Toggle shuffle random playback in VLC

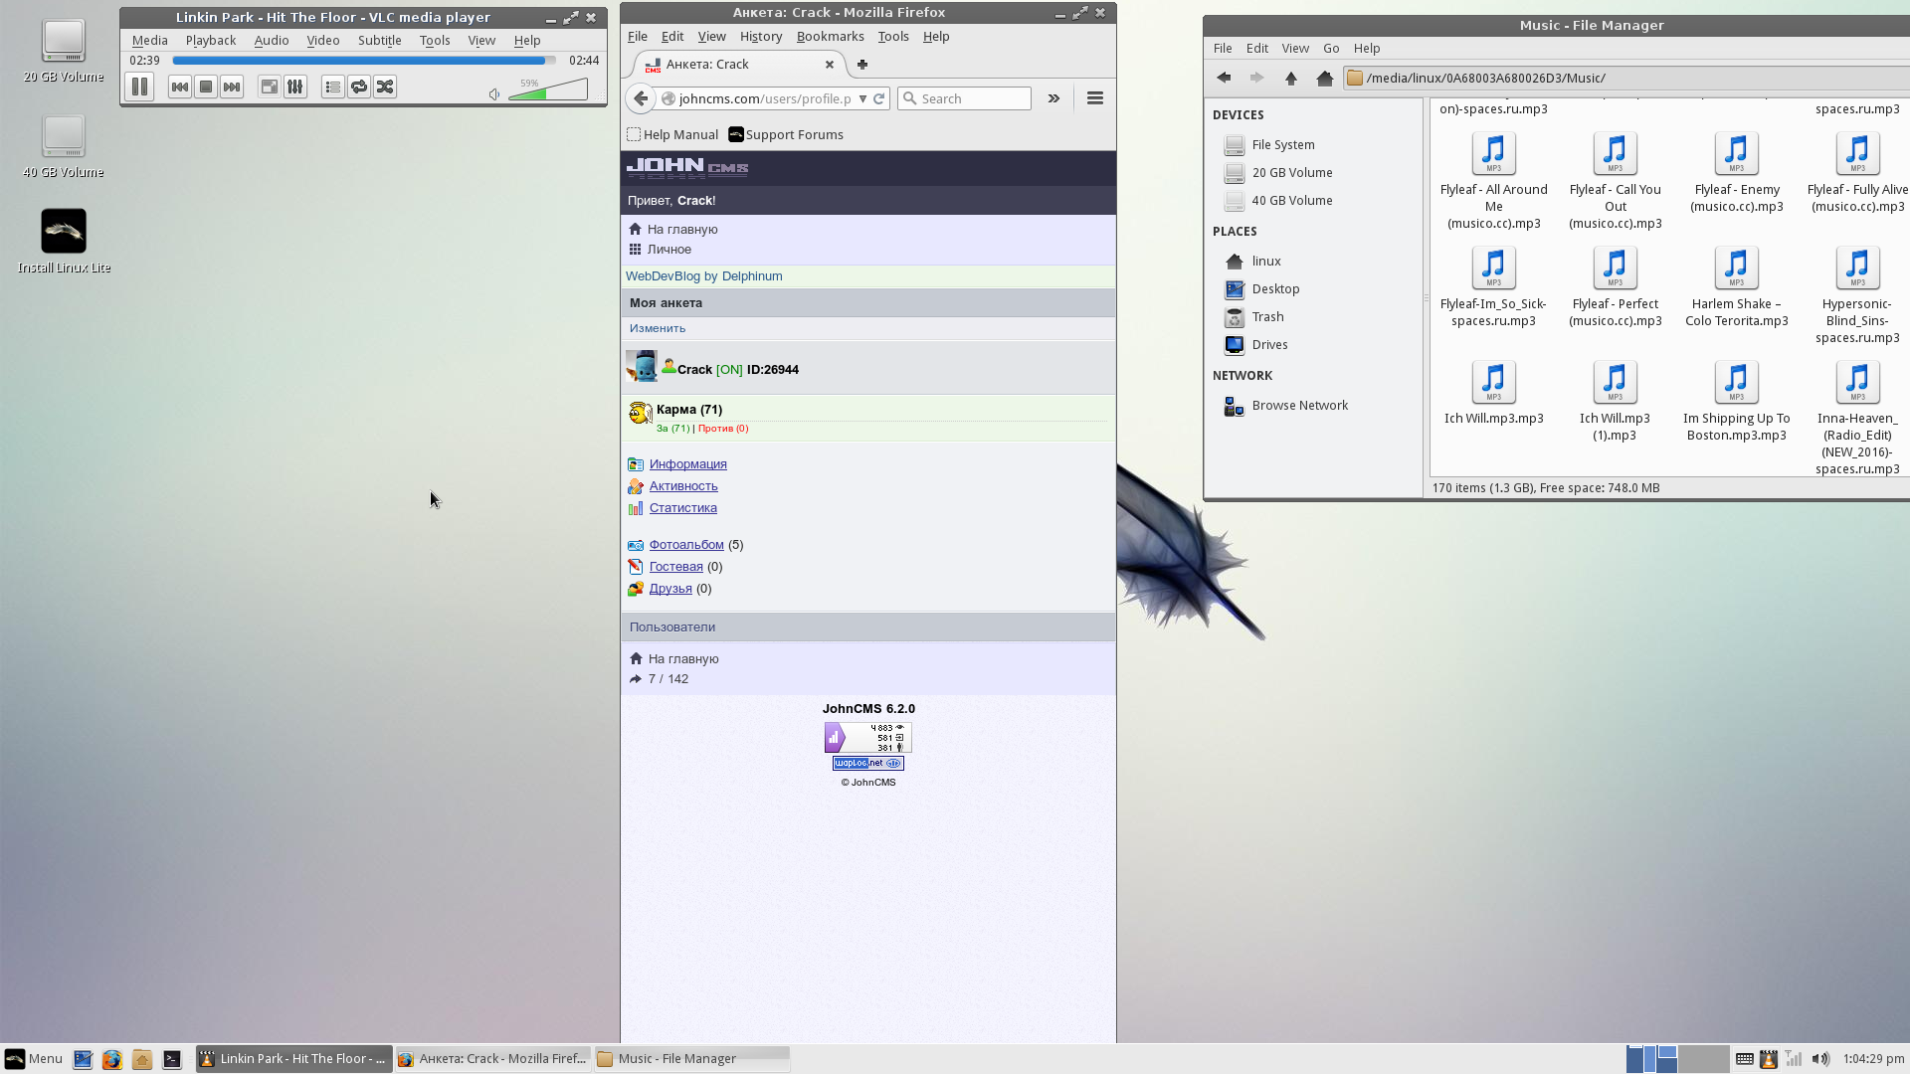point(385,88)
